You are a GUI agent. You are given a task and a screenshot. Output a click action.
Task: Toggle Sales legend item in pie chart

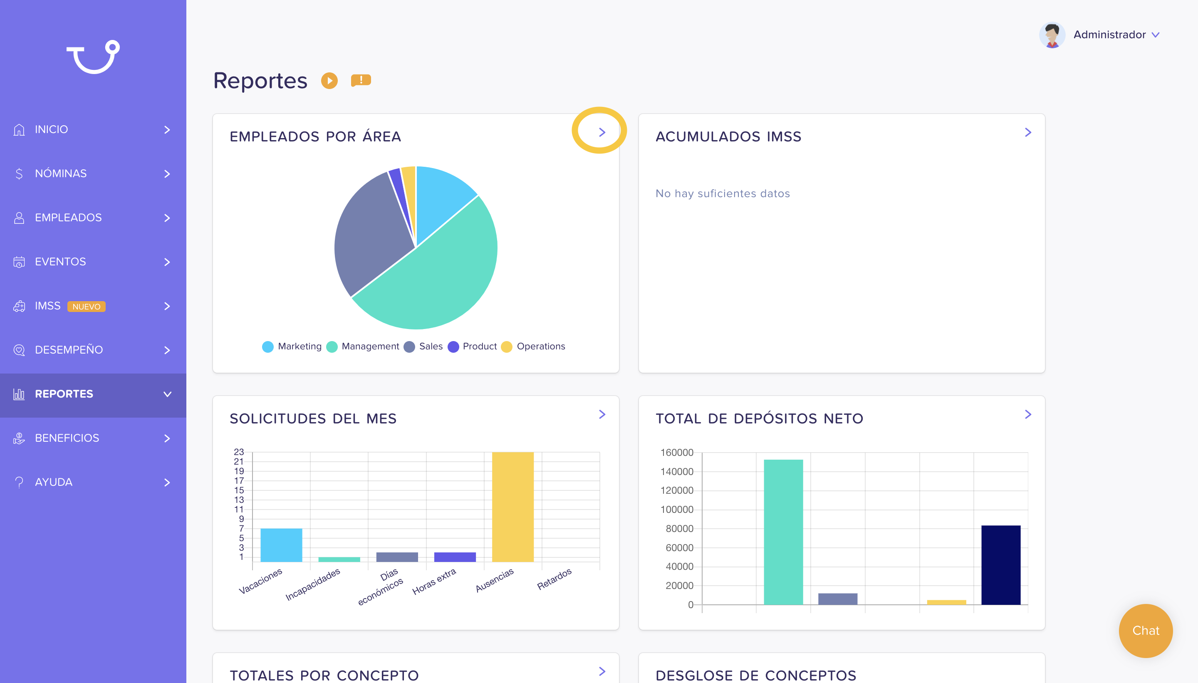(423, 346)
